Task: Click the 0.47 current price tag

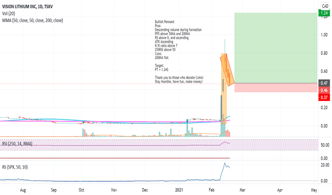Action: click(x=324, y=83)
